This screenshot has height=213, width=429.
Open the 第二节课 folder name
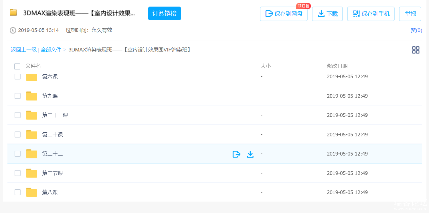[53, 173]
